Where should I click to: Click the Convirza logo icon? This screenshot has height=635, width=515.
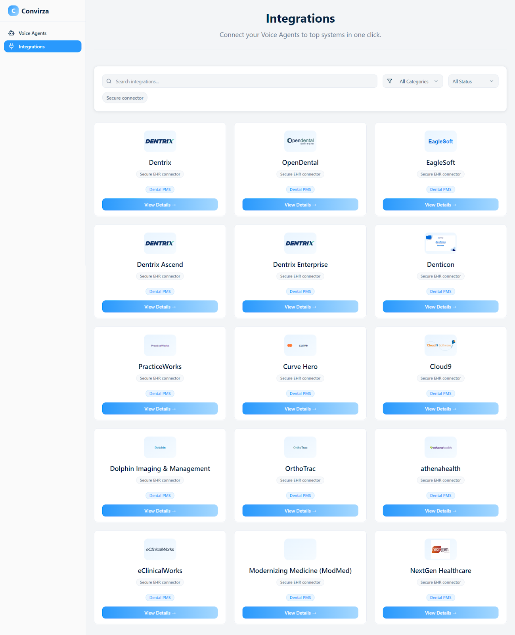(x=13, y=11)
